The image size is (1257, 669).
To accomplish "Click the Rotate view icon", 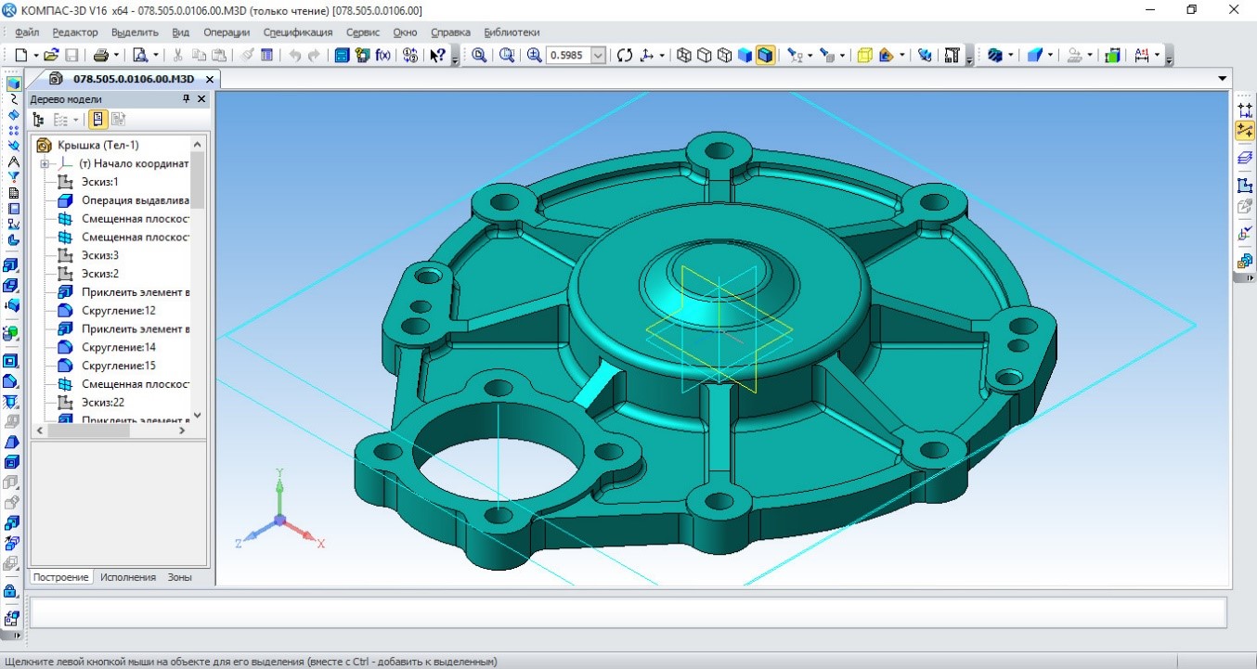I will 624,56.
